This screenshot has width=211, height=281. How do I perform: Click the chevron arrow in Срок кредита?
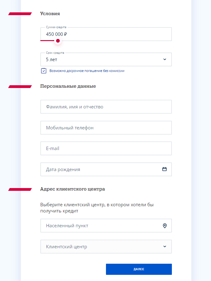click(164, 60)
